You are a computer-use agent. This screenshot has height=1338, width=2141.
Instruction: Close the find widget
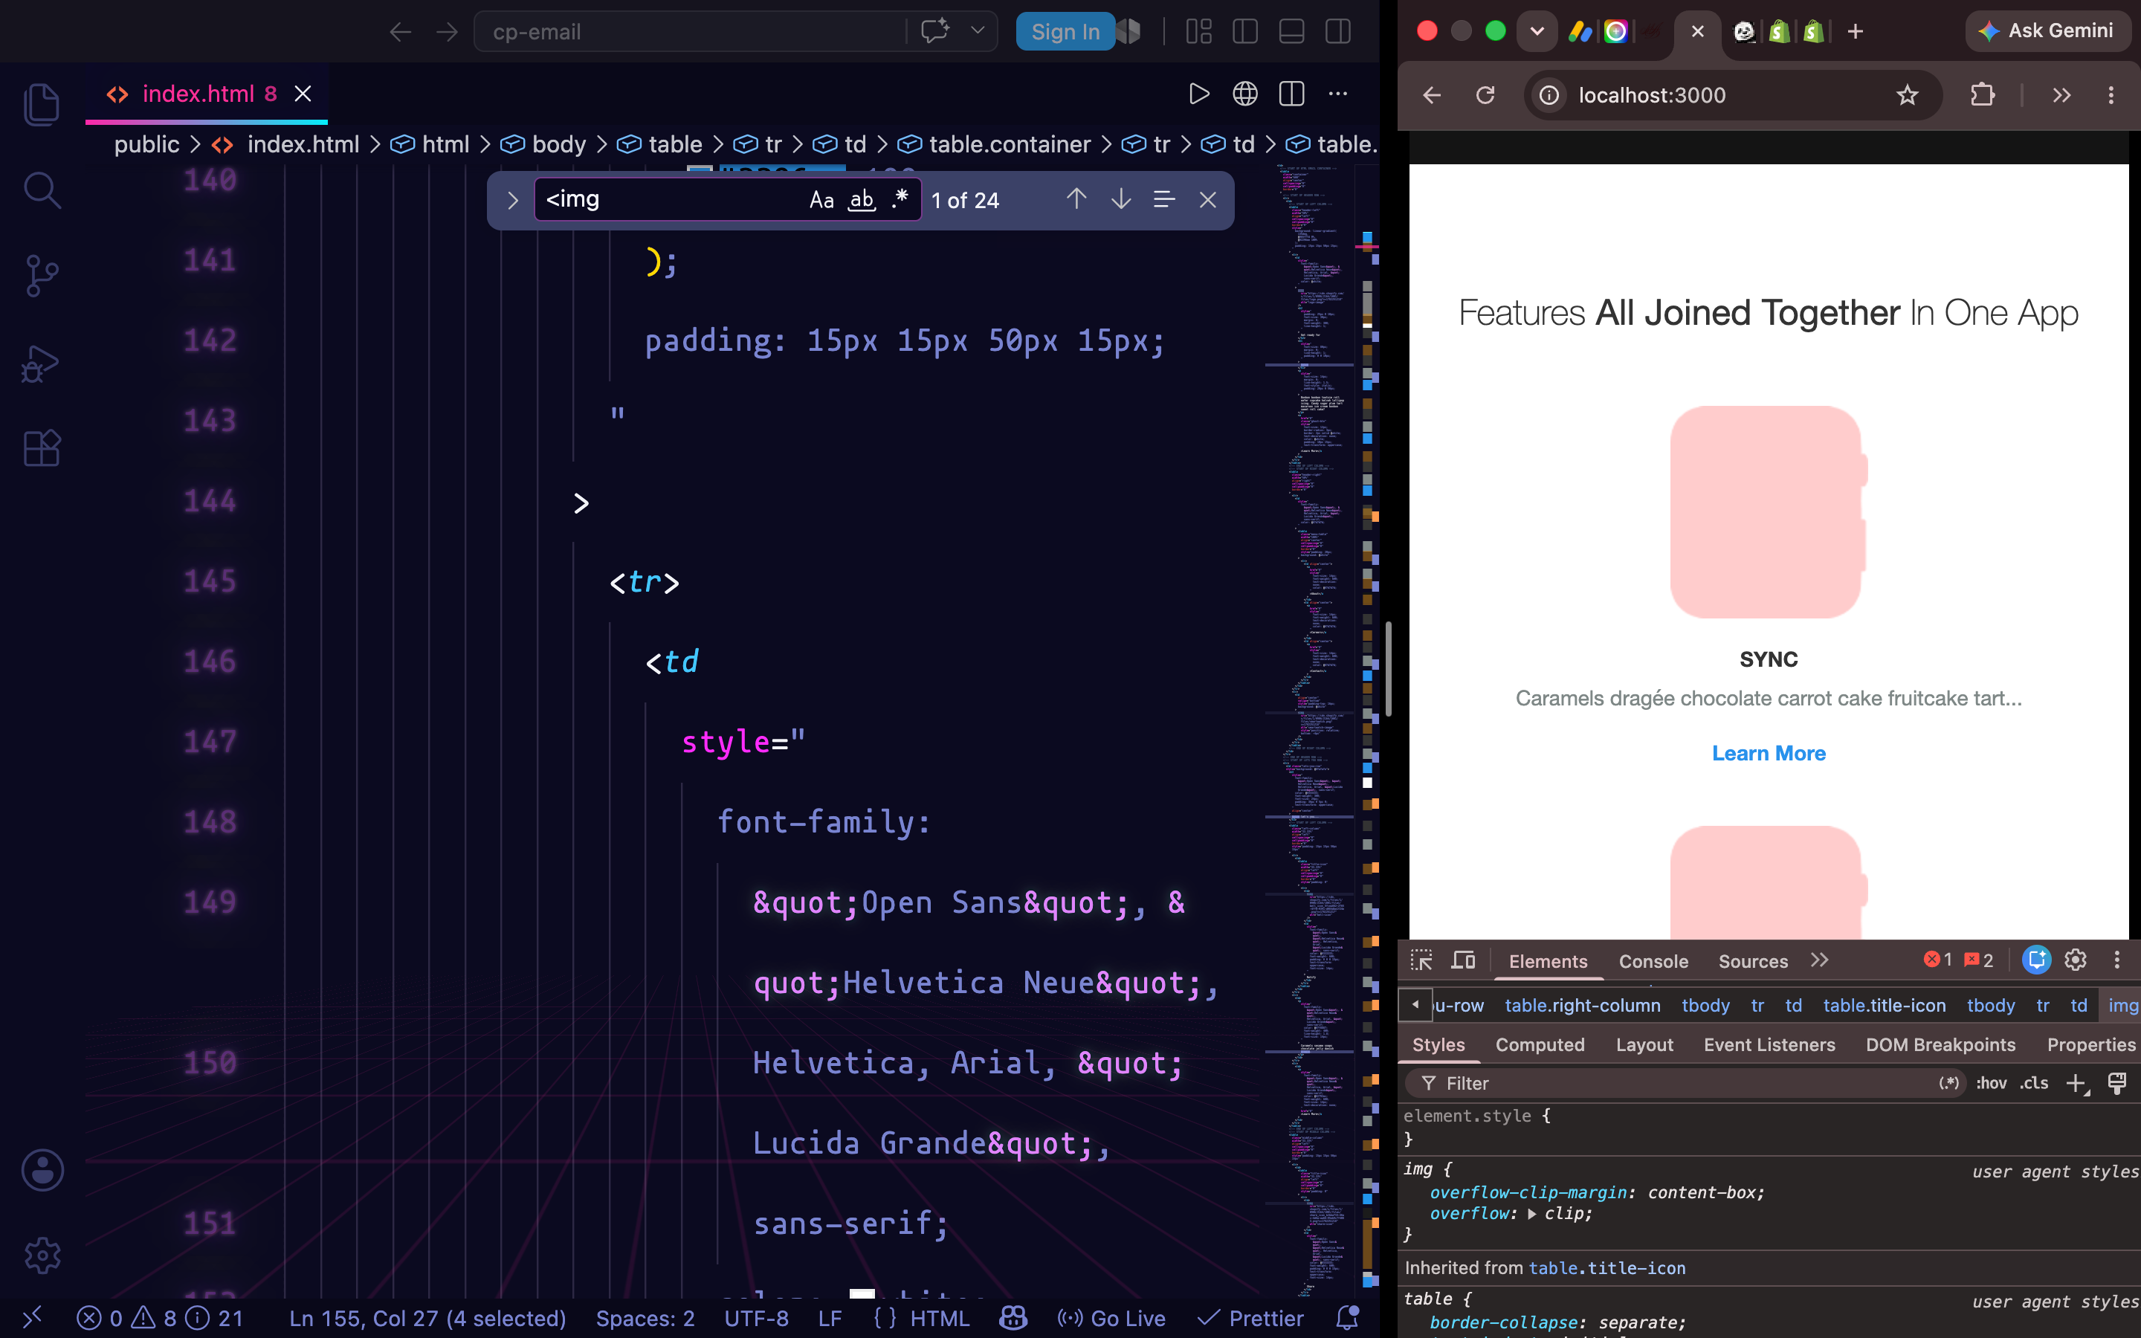click(x=1207, y=200)
